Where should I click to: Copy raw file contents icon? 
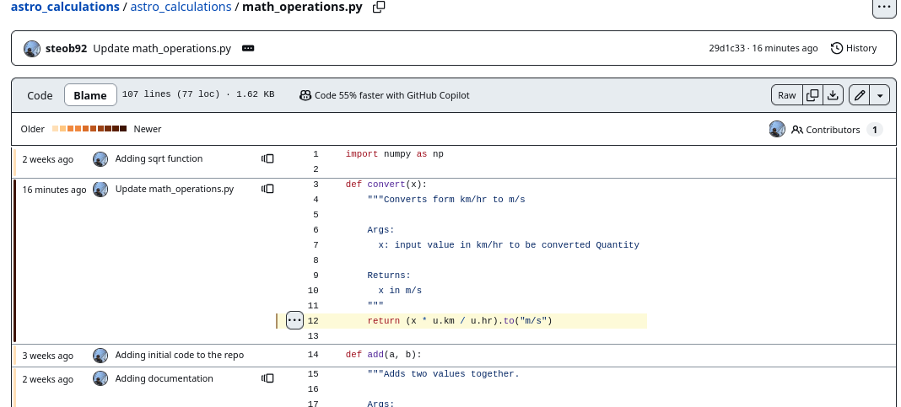pyautogui.click(x=812, y=95)
